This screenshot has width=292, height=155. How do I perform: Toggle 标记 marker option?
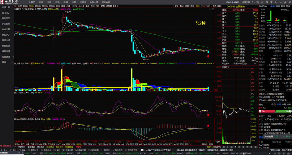[x=208, y=6]
